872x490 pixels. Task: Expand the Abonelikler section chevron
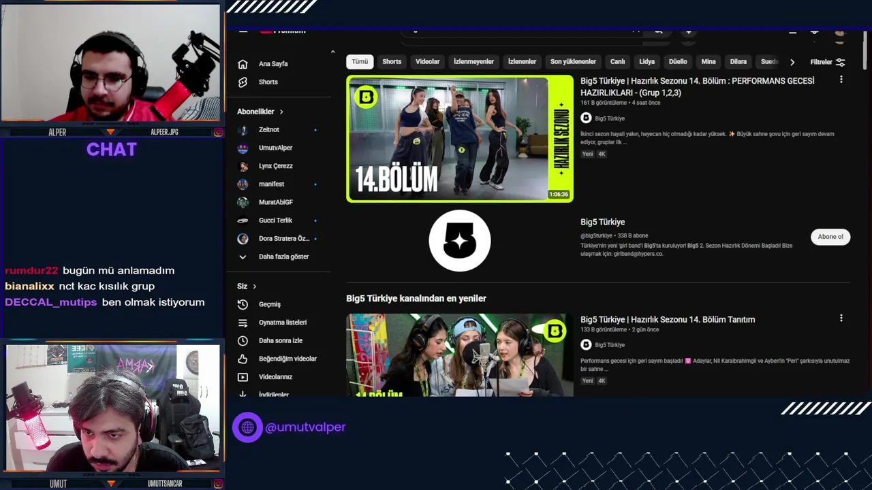point(281,112)
